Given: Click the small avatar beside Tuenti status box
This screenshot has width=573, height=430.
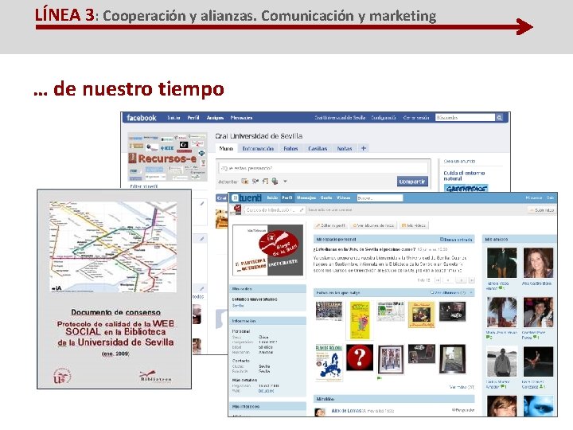Looking at the screenshot, I should tap(237, 210).
